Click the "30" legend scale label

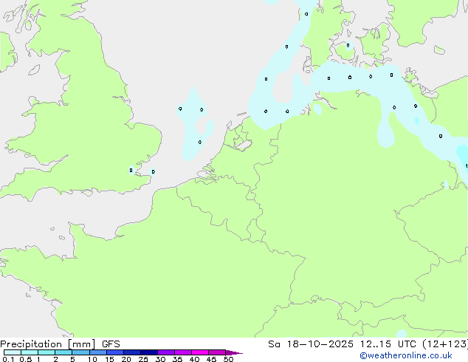160,359
